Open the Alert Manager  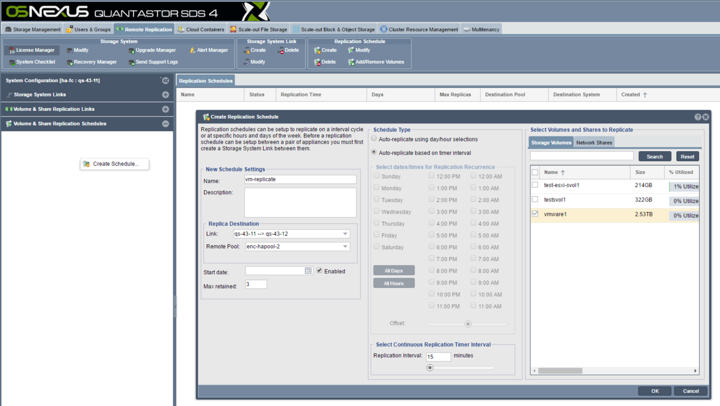pyautogui.click(x=209, y=50)
